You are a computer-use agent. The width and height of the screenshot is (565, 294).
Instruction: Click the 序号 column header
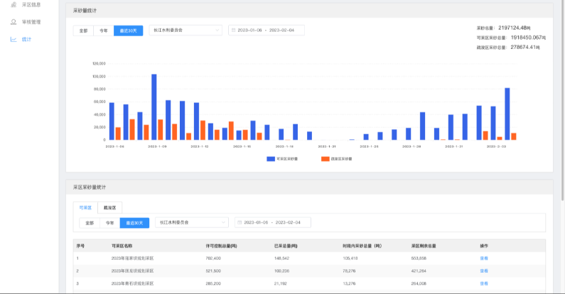80,246
